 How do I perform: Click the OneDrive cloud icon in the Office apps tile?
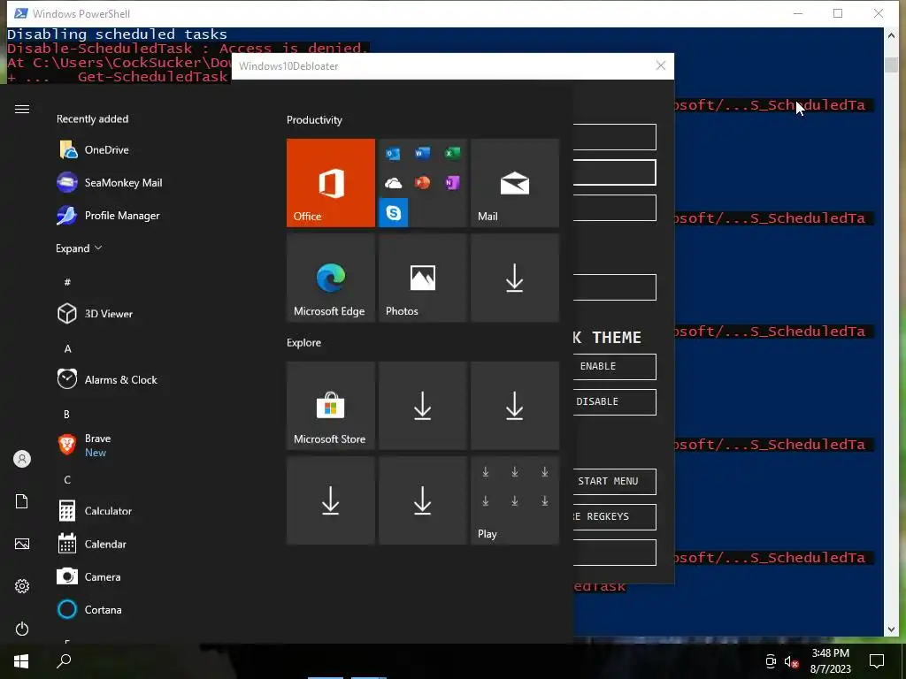pos(393,184)
